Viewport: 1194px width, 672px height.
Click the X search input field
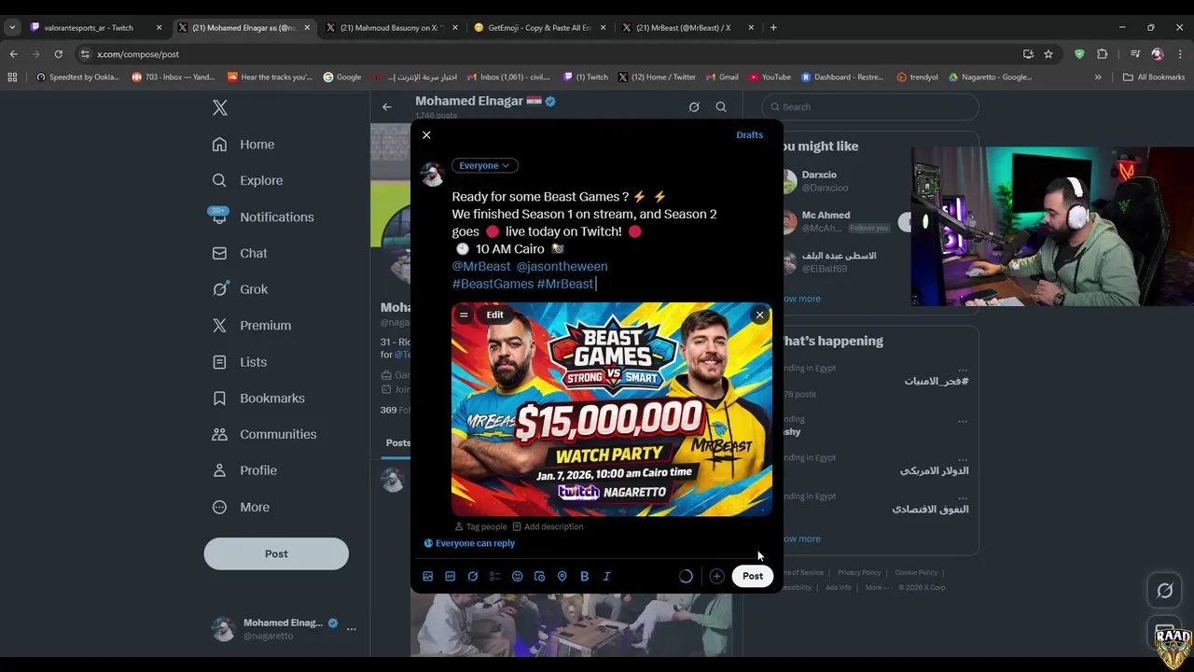click(870, 106)
